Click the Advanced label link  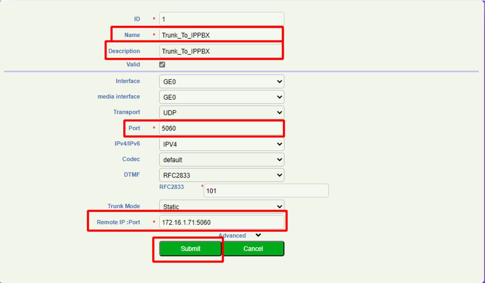[232, 236]
